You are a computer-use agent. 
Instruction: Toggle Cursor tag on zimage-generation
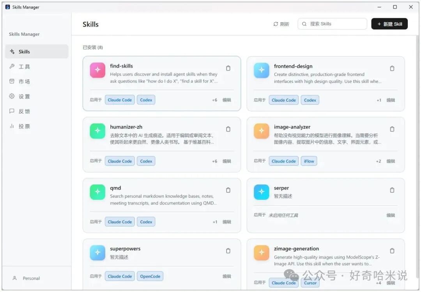[x=310, y=283]
